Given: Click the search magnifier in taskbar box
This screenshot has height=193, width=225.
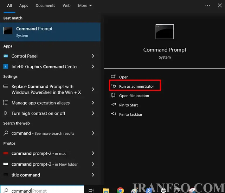Looking at the screenshot, I should pyautogui.click(x=6, y=191).
